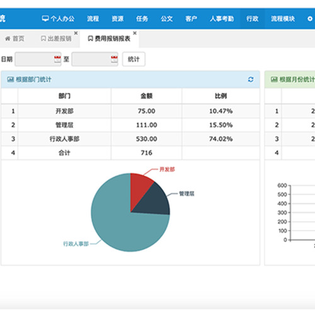This screenshot has width=315, height=315.
Task: Open the start date calendar icon
Action: pos(57,59)
